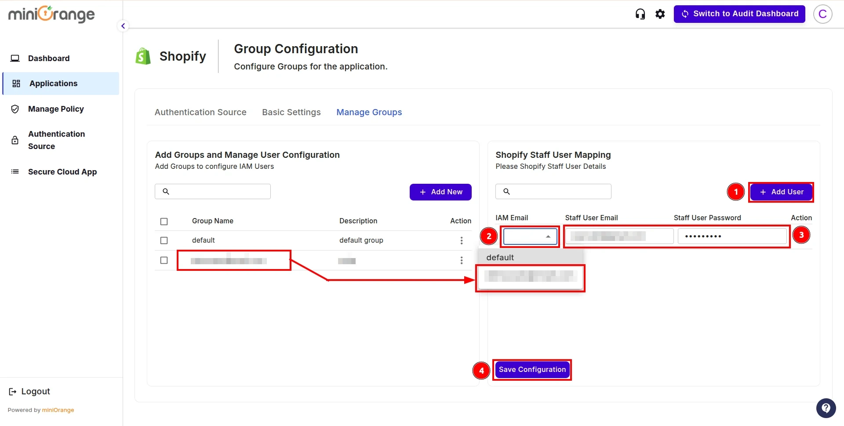Open the settings gear icon
The image size is (844, 426).
tap(660, 14)
